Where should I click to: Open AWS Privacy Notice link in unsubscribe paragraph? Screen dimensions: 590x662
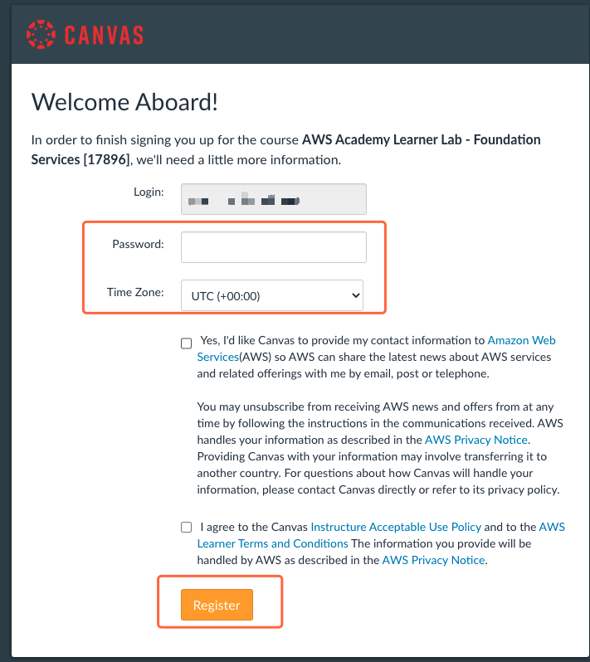pos(476,440)
